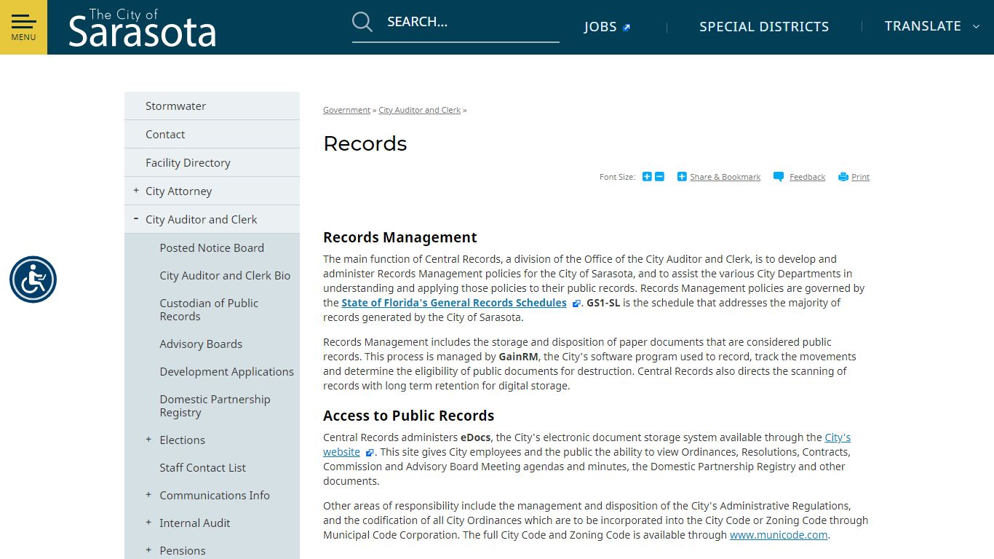This screenshot has width=994, height=559.
Task: Click the Feedback text link
Action: tap(807, 177)
